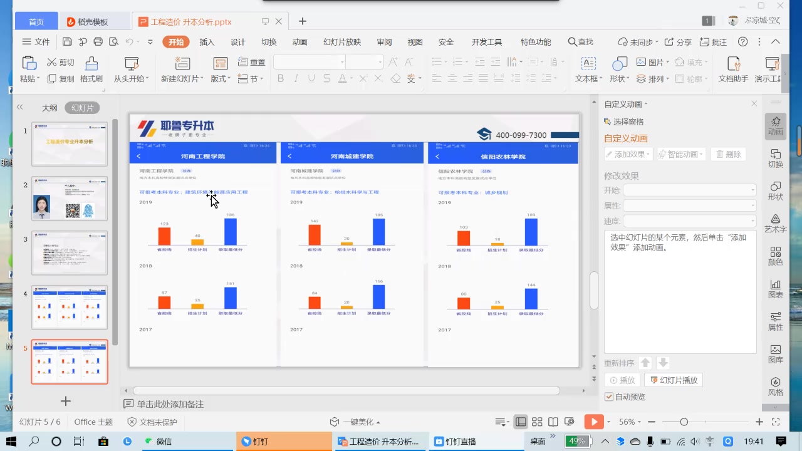The height and width of the screenshot is (451, 802).
Task: Open the 设计 ribbon tab
Action: coord(238,42)
